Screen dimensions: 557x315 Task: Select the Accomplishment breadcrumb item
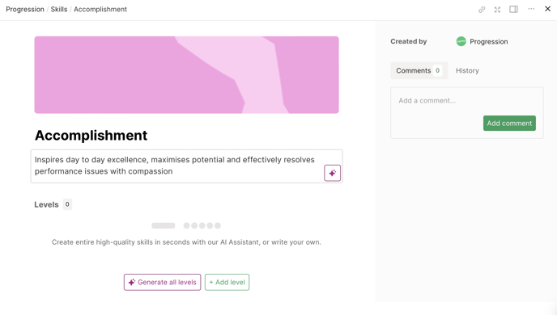click(x=100, y=9)
